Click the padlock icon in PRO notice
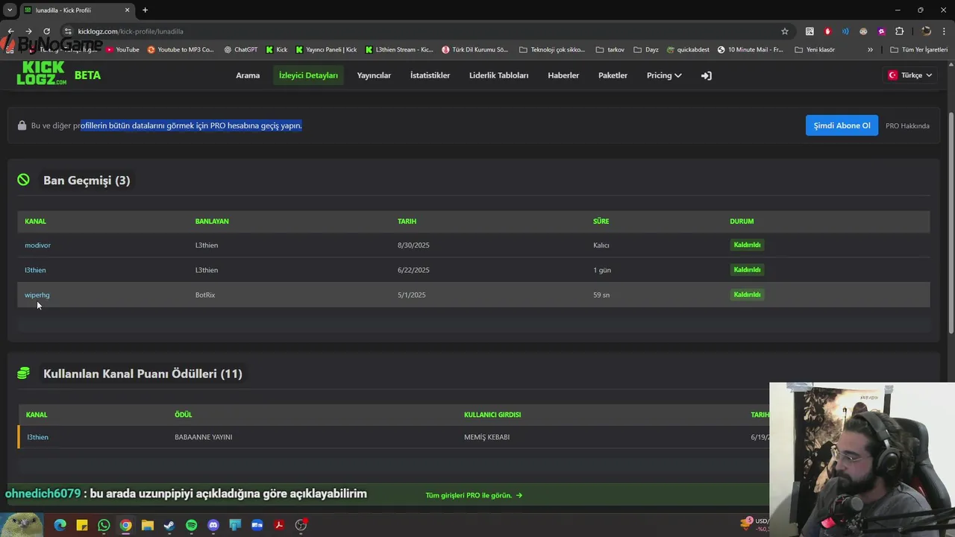This screenshot has width=955, height=537. pos(22,125)
